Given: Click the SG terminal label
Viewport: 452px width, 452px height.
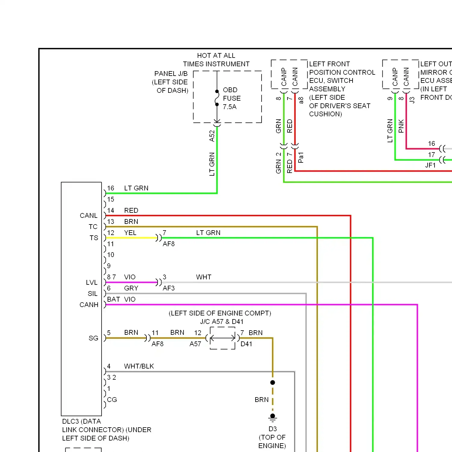Looking at the screenshot, I should click(x=93, y=338).
